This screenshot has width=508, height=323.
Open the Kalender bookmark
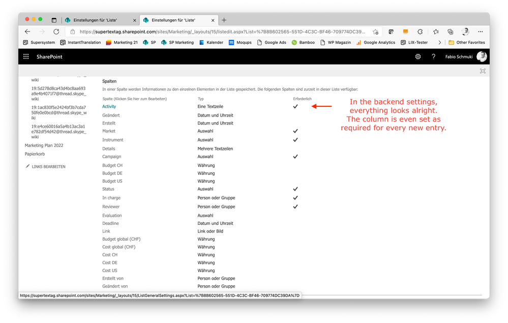click(211, 42)
